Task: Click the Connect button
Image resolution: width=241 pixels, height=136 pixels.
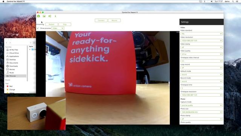Action: pyautogui.click(x=101, y=20)
